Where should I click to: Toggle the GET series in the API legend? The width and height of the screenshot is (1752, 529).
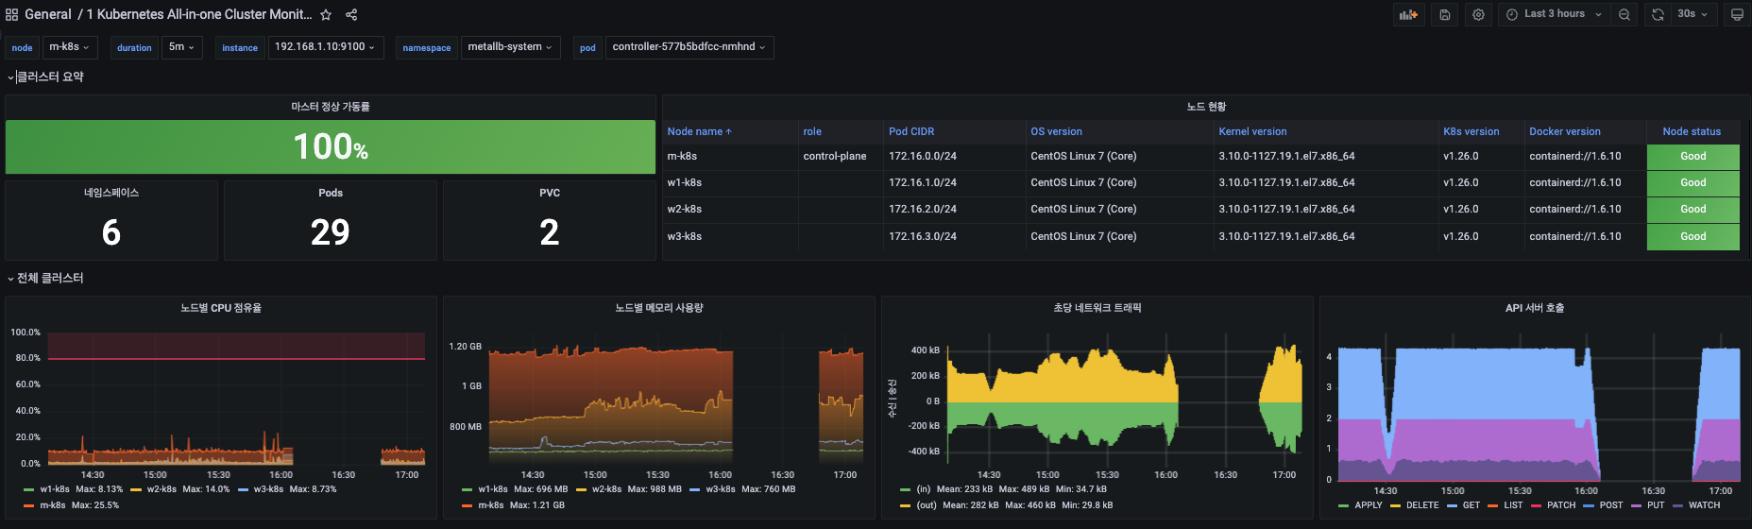coord(1471,505)
